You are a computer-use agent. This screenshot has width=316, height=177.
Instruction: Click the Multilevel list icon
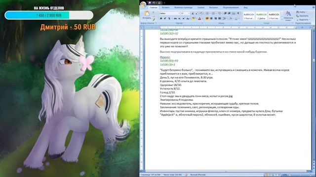[x=220, y=13]
